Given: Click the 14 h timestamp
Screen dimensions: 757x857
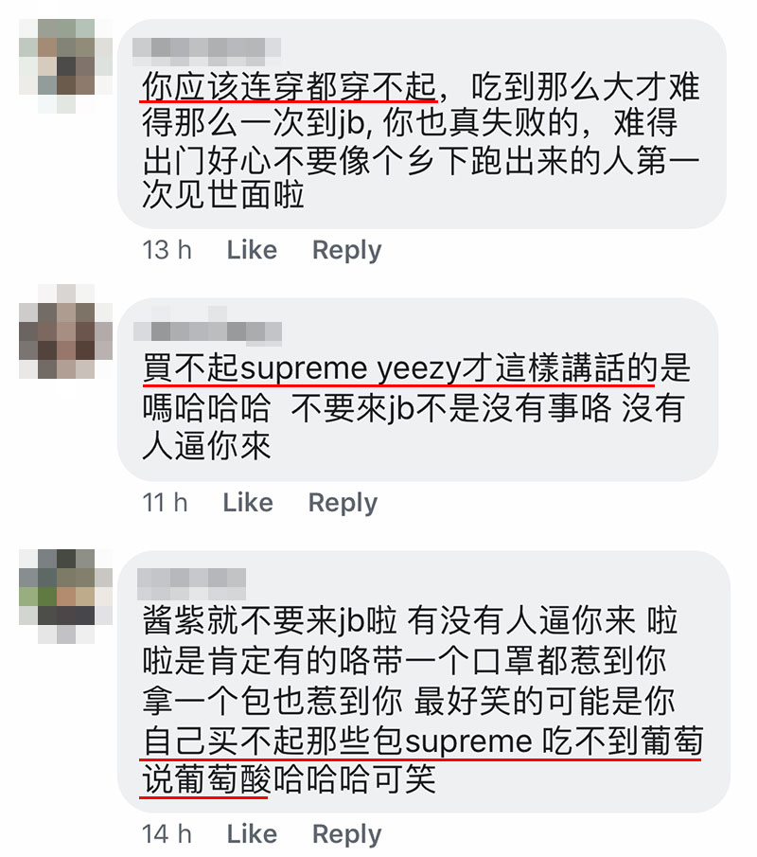Looking at the screenshot, I should point(167,834).
